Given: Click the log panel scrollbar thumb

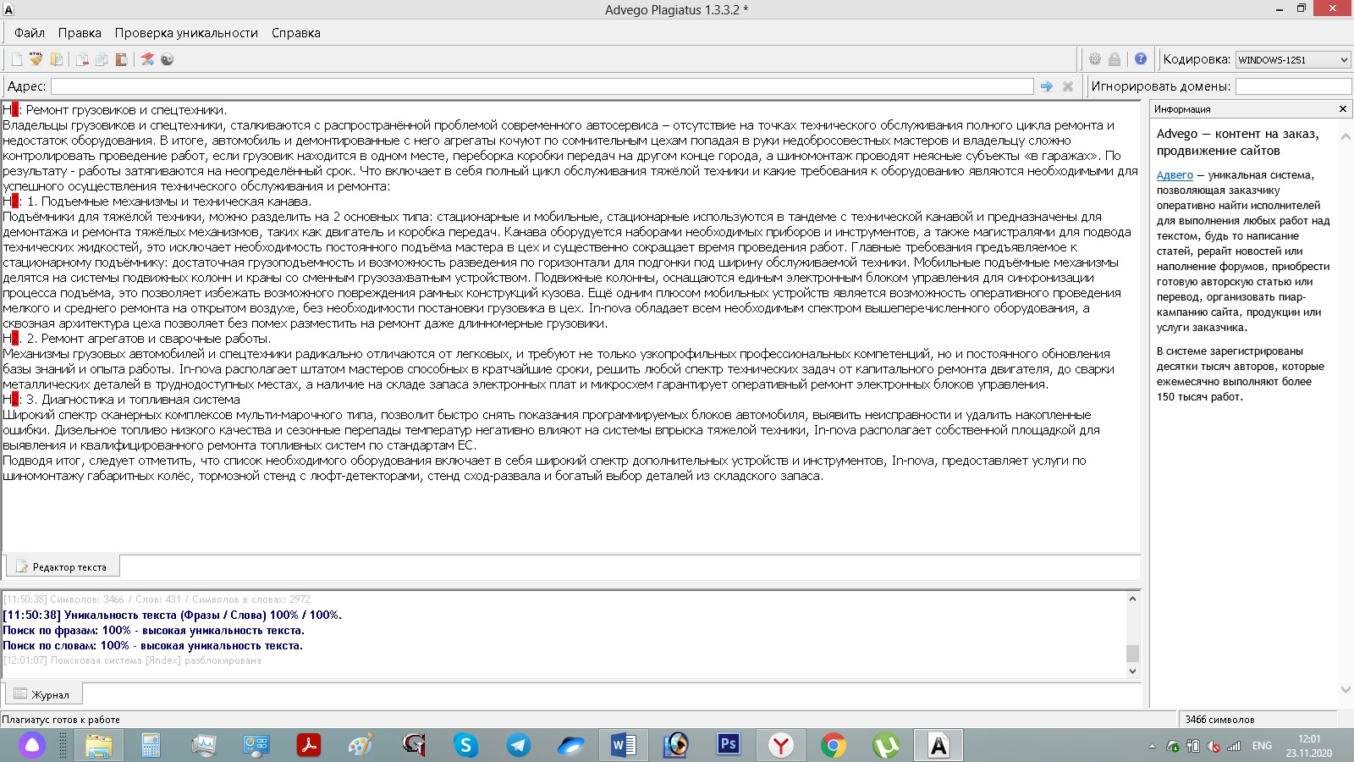Looking at the screenshot, I should [x=1132, y=653].
